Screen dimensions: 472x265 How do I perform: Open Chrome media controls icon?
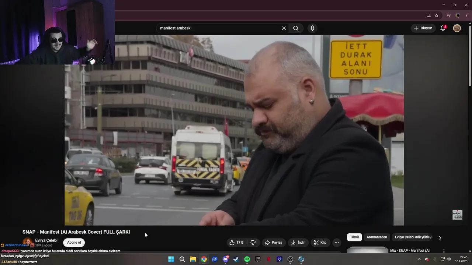click(449, 15)
